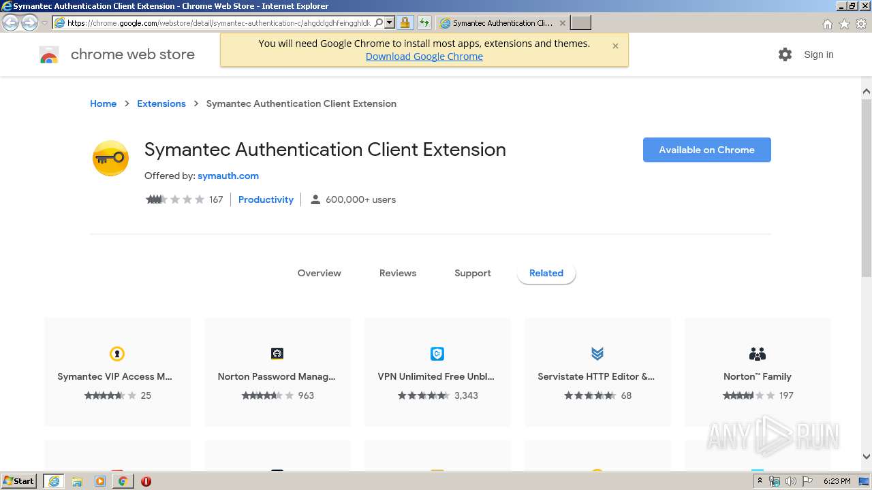Click the refresh page button
The image size is (872, 490).
[424, 22]
